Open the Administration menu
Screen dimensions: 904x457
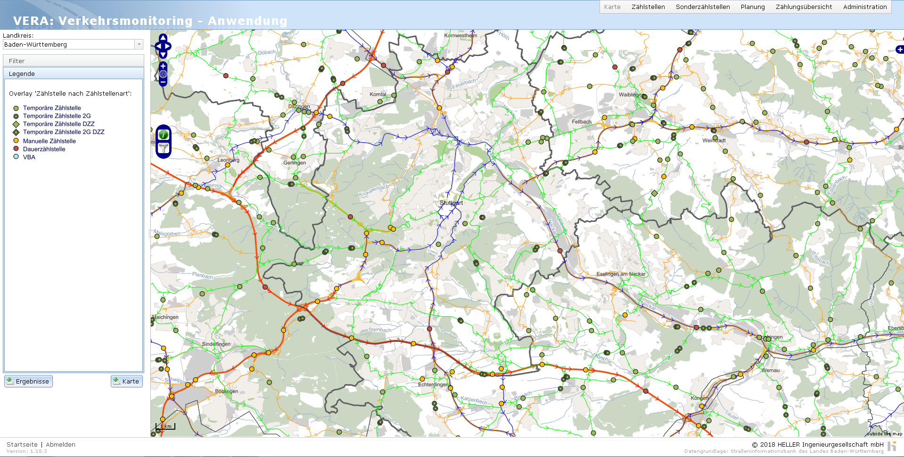tap(865, 7)
